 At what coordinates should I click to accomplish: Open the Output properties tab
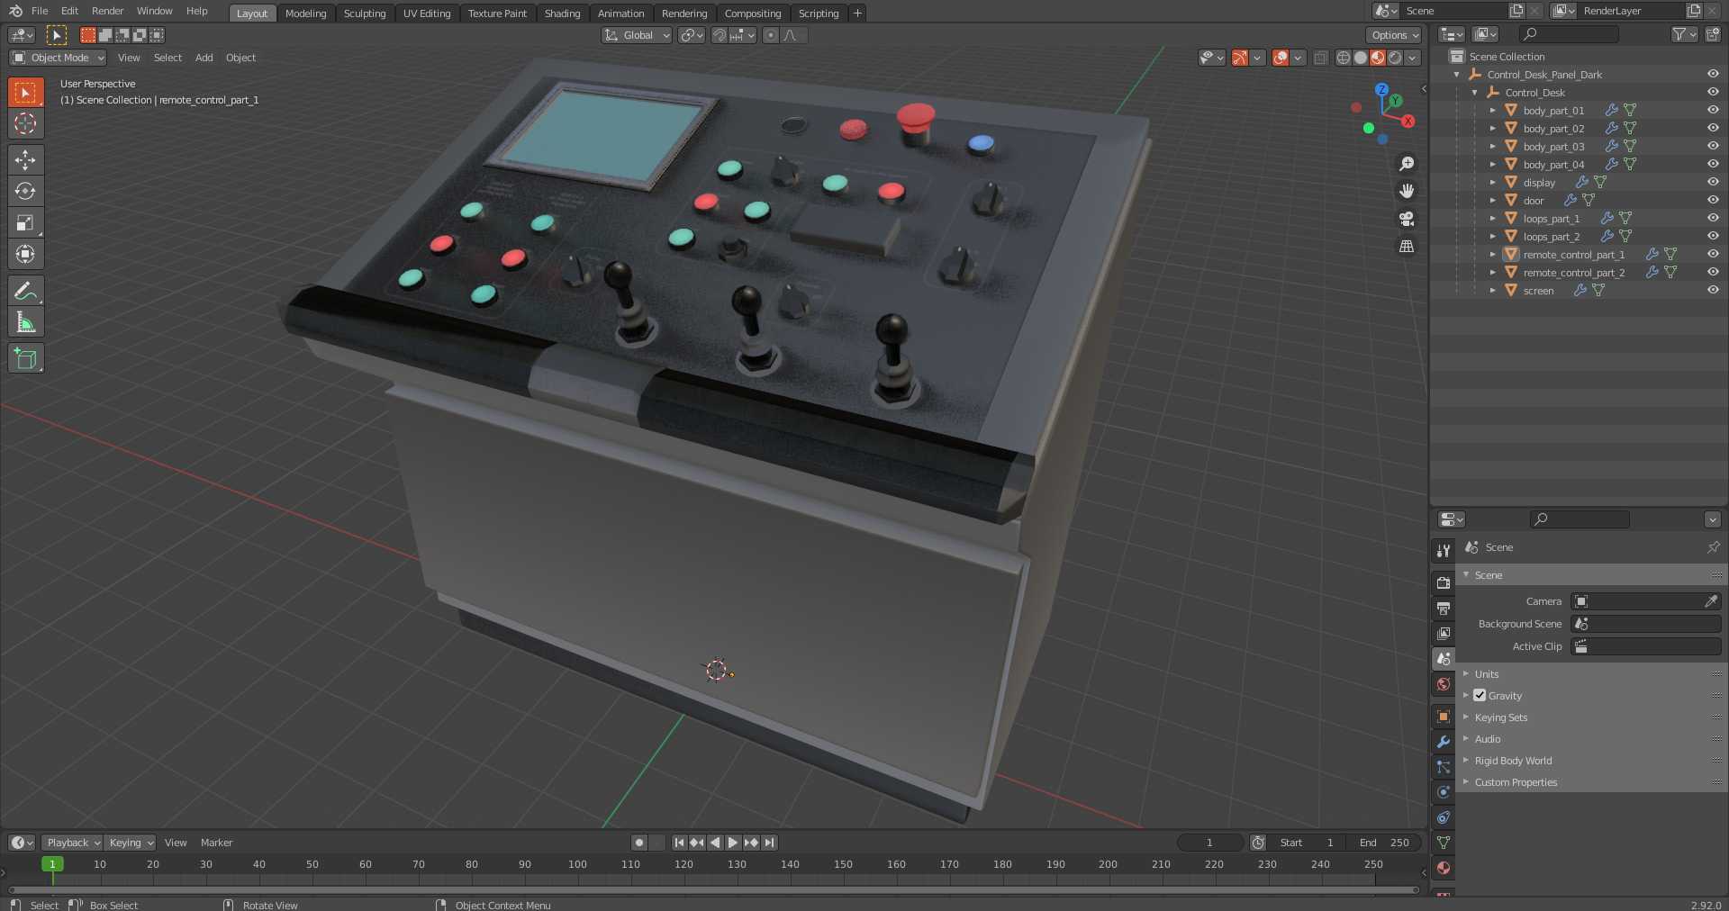point(1444,608)
